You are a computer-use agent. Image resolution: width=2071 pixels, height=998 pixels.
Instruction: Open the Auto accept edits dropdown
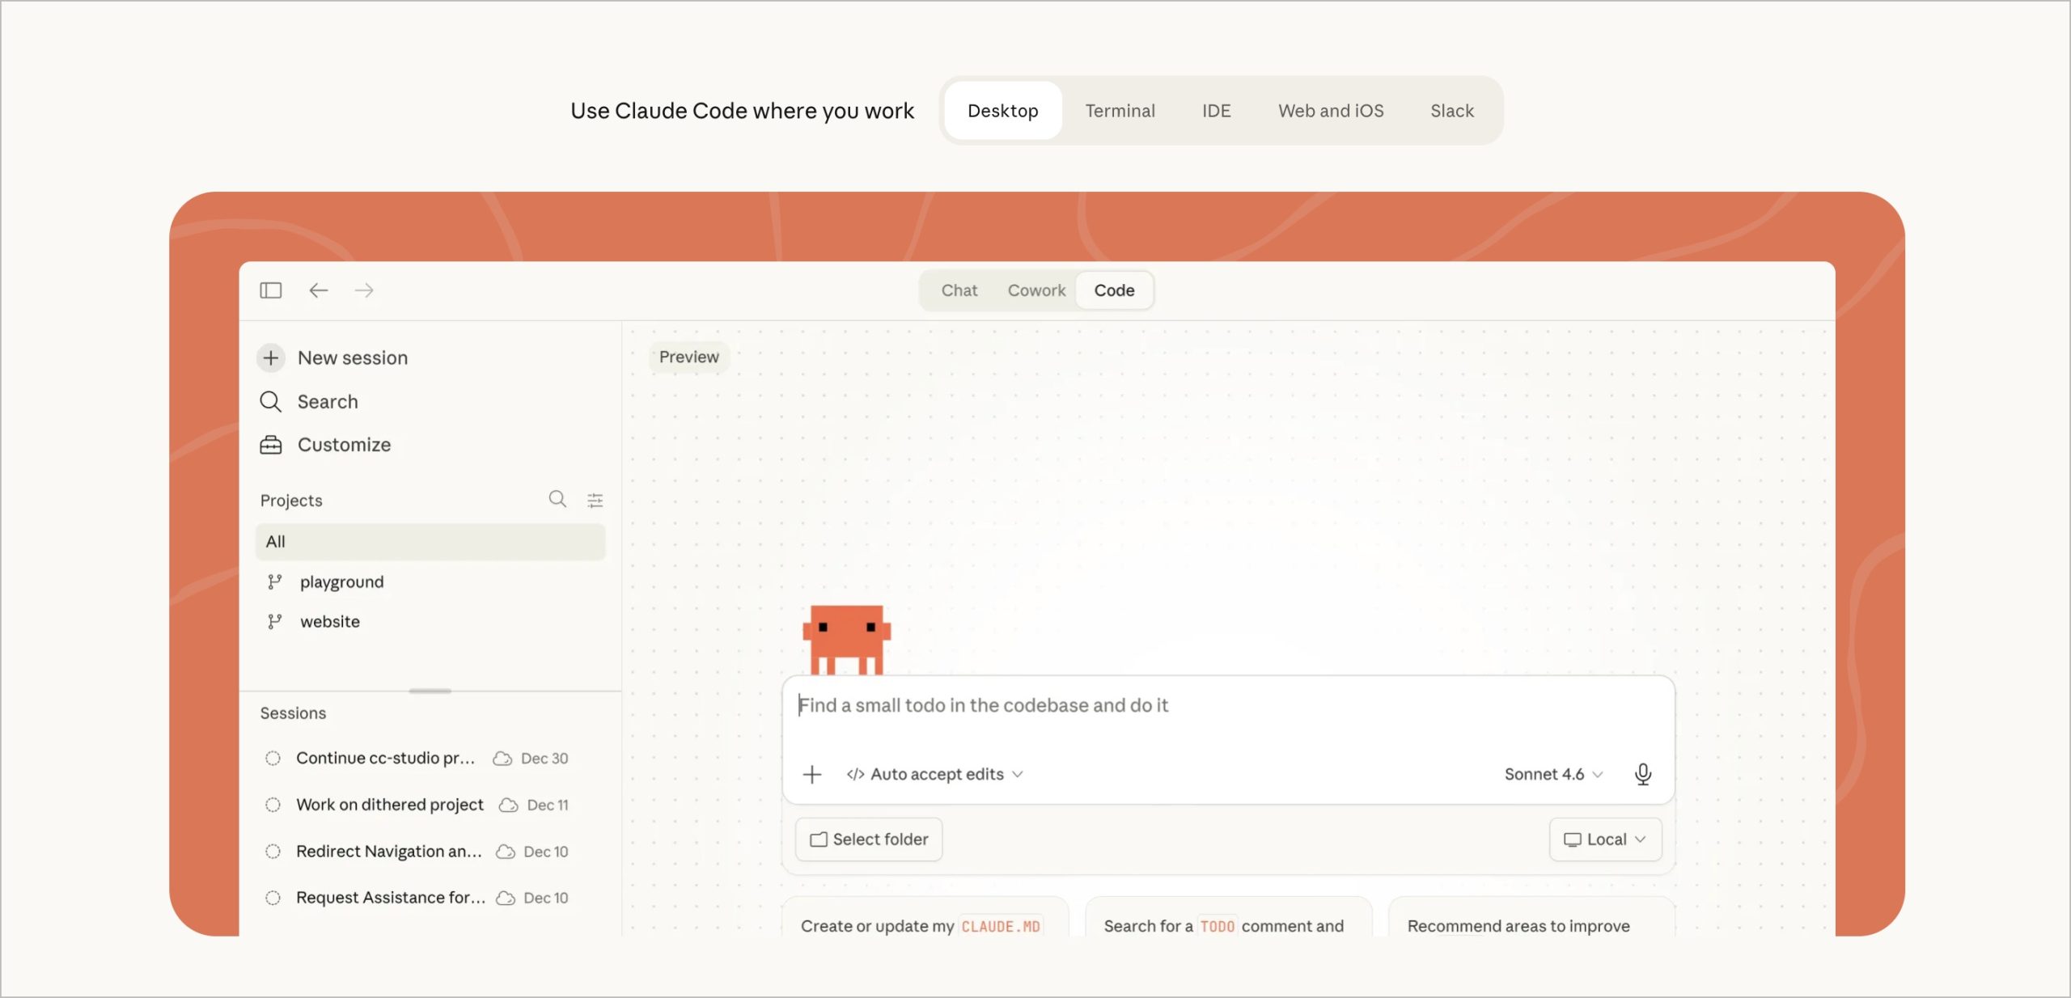click(x=934, y=774)
